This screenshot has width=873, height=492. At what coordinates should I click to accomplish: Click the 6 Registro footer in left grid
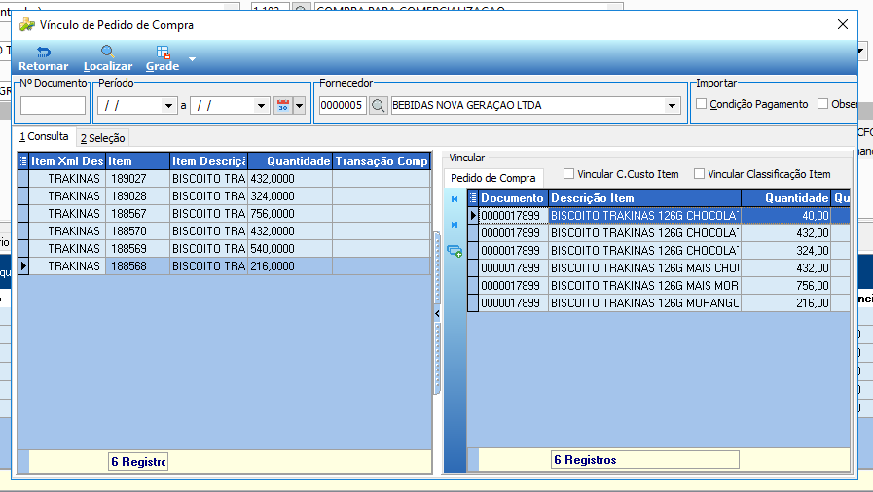pyautogui.click(x=138, y=462)
